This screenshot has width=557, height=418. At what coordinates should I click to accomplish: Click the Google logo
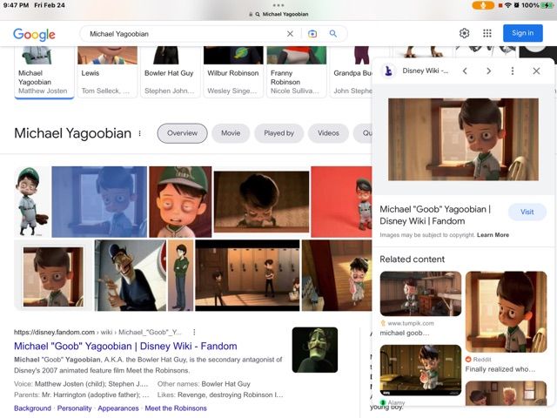pyautogui.click(x=34, y=34)
